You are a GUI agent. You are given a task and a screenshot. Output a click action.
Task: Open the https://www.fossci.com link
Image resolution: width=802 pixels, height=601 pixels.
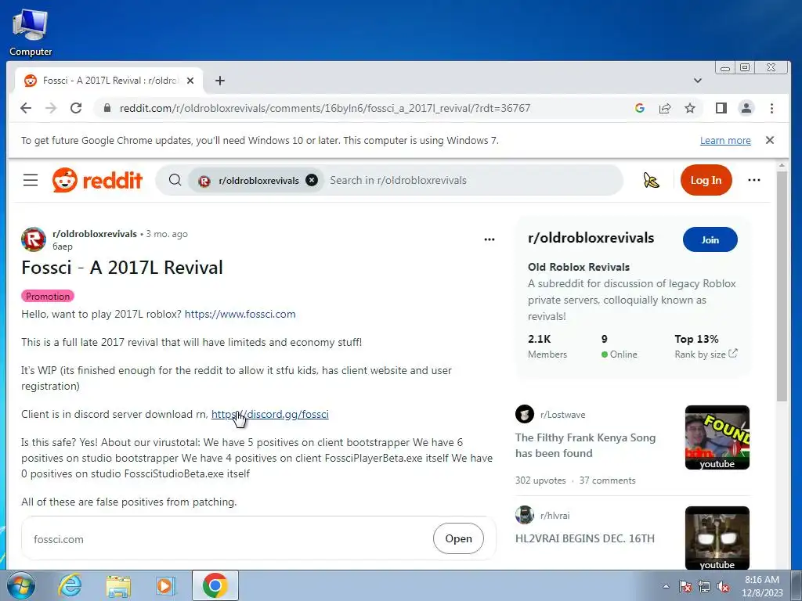[x=240, y=315]
